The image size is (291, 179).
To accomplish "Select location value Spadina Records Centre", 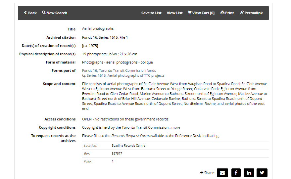I will [x=128, y=146].
